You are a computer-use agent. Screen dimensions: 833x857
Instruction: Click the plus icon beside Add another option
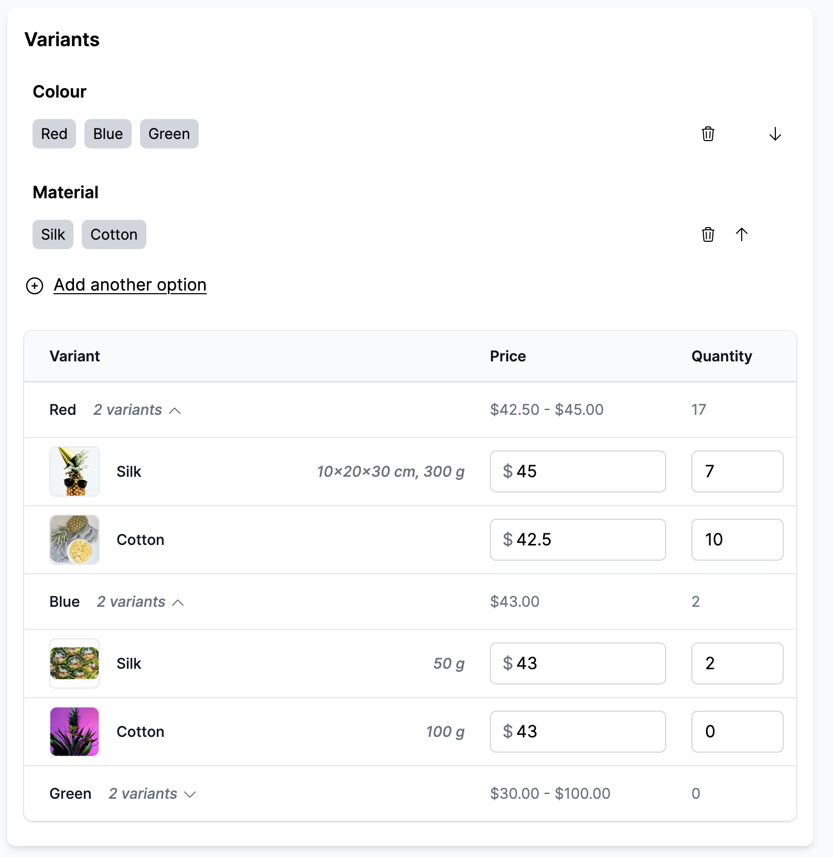[34, 286]
